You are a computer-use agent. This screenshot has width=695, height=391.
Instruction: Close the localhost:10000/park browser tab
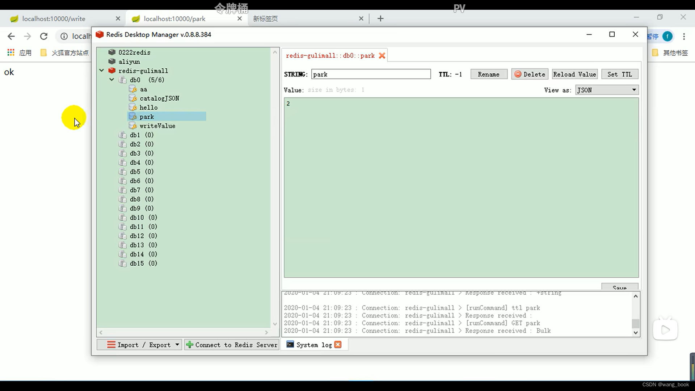pos(240,18)
